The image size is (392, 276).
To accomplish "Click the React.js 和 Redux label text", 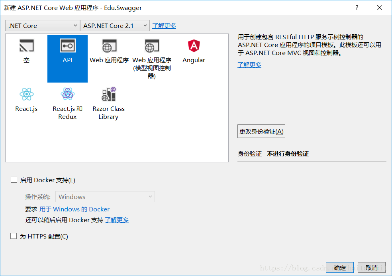I will pos(67,112).
